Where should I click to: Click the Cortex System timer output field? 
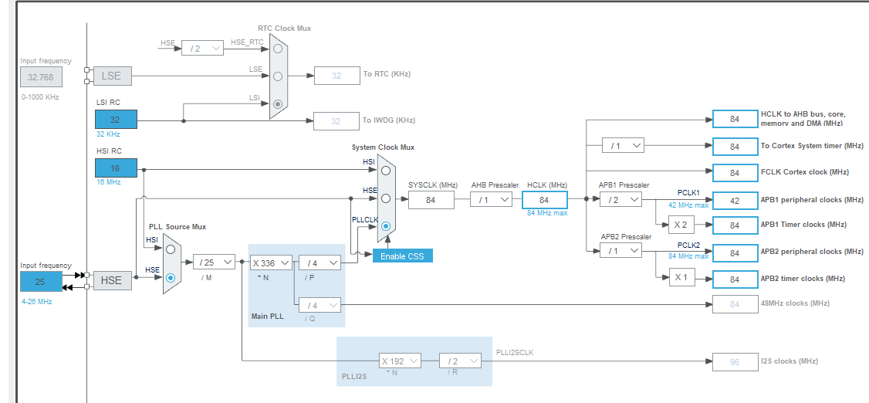(x=735, y=147)
